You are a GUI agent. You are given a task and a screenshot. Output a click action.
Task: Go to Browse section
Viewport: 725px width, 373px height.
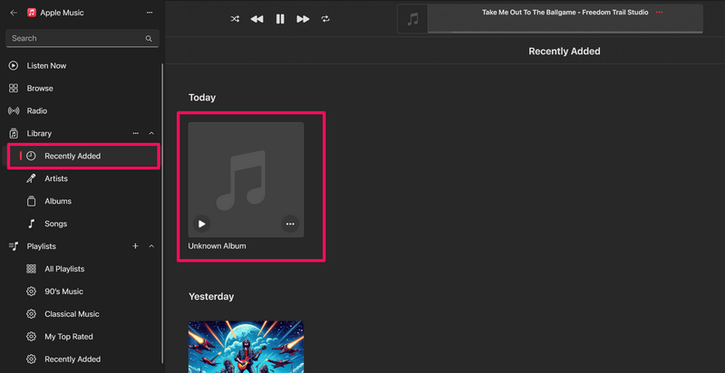(40, 89)
